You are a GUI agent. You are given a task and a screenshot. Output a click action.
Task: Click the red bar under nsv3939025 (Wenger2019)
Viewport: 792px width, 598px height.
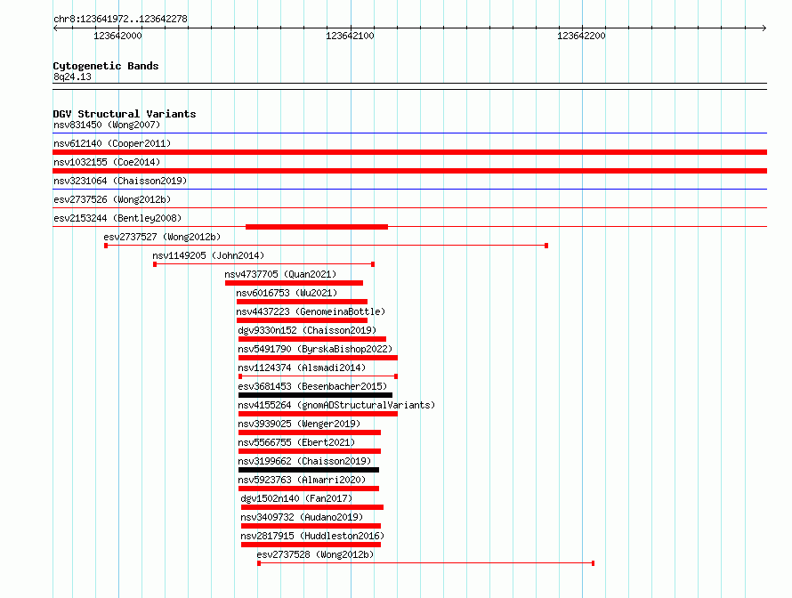point(310,432)
